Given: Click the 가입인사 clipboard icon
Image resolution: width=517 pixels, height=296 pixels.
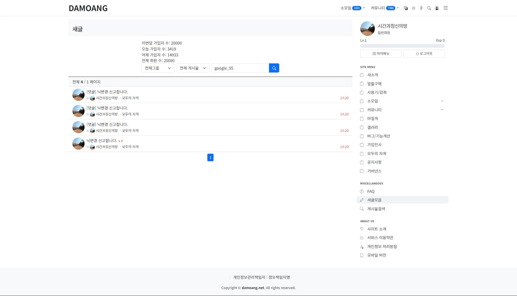Looking at the screenshot, I should pyautogui.click(x=362, y=145).
